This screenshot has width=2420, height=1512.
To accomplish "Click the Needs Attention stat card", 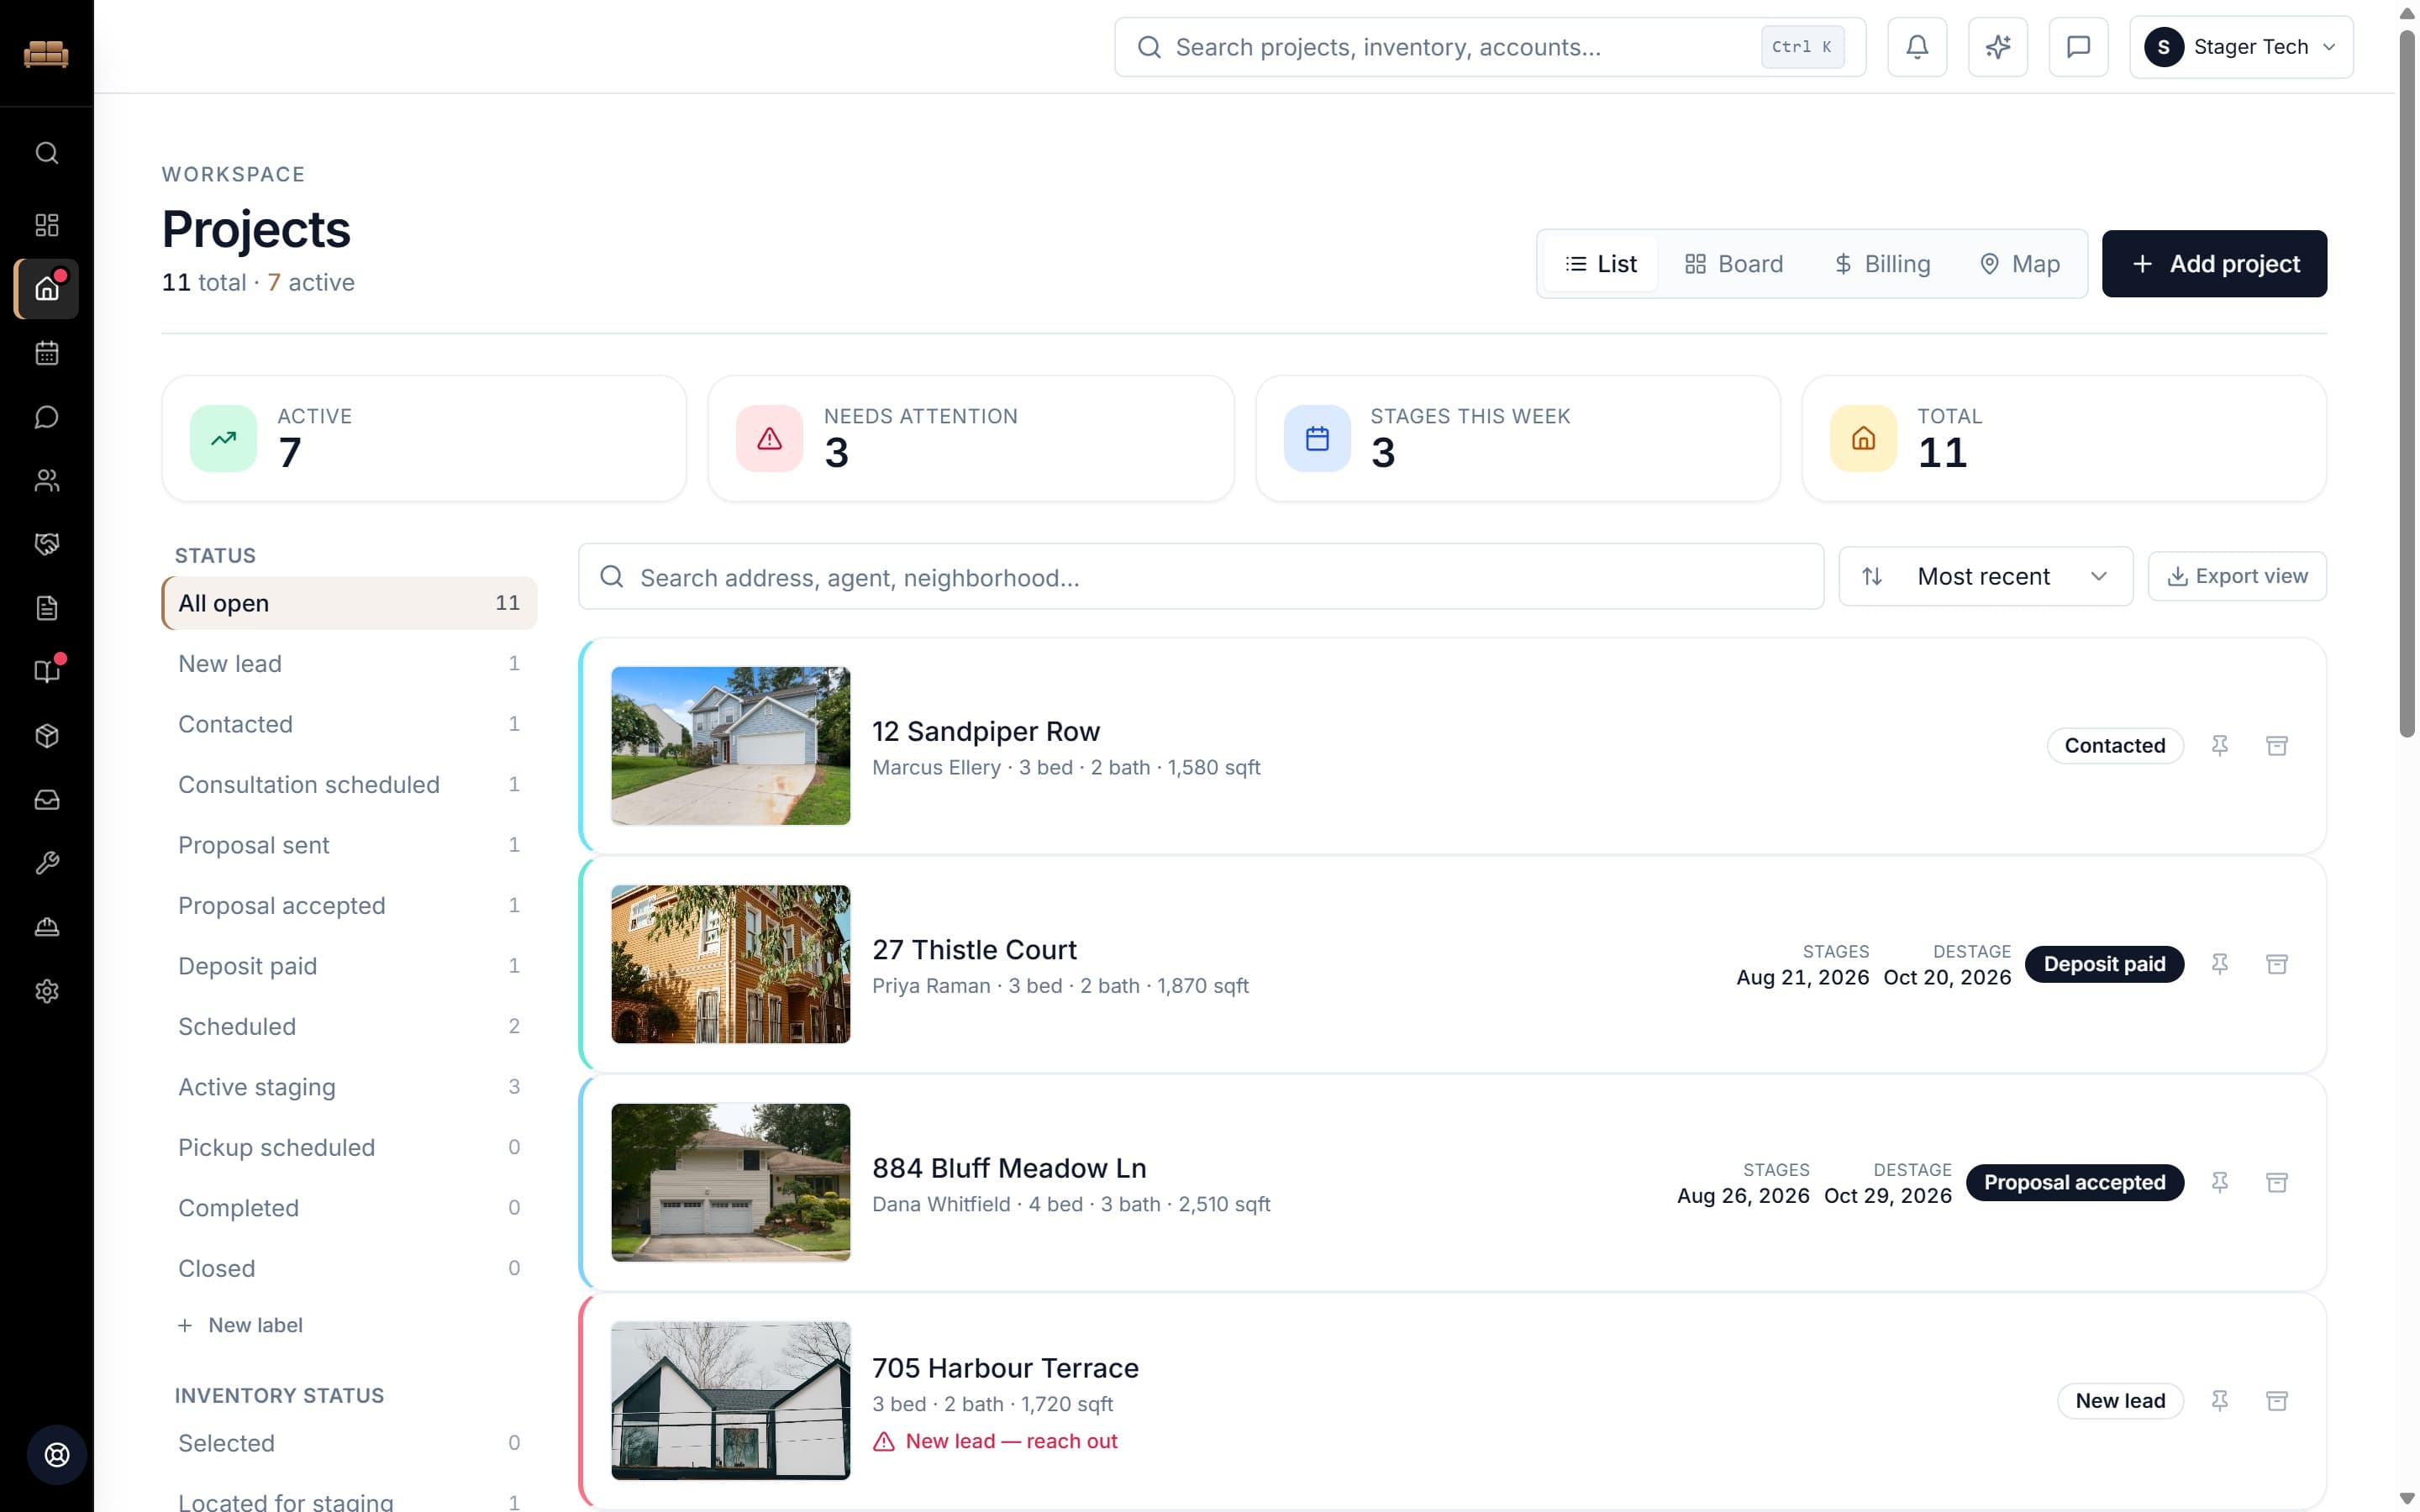I will click(x=971, y=438).
